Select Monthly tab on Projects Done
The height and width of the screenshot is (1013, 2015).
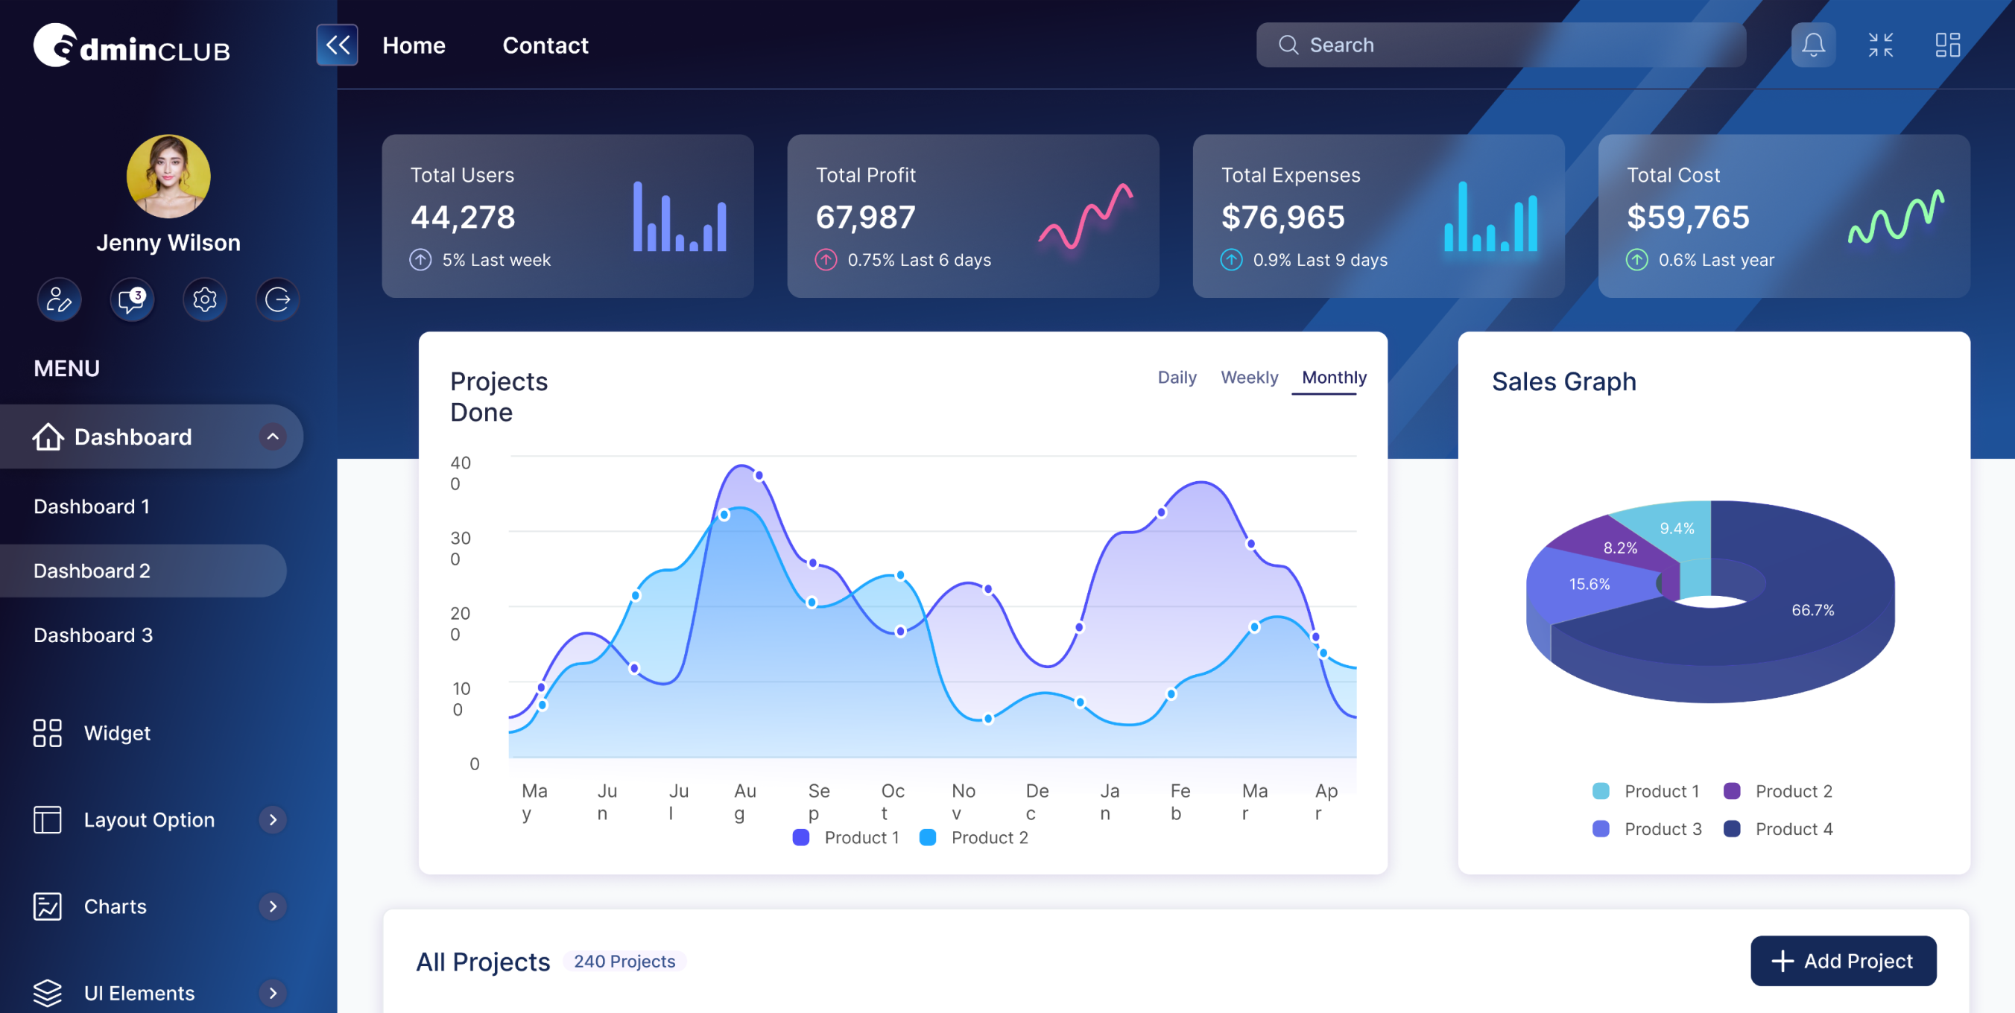tap(1334, 377)
